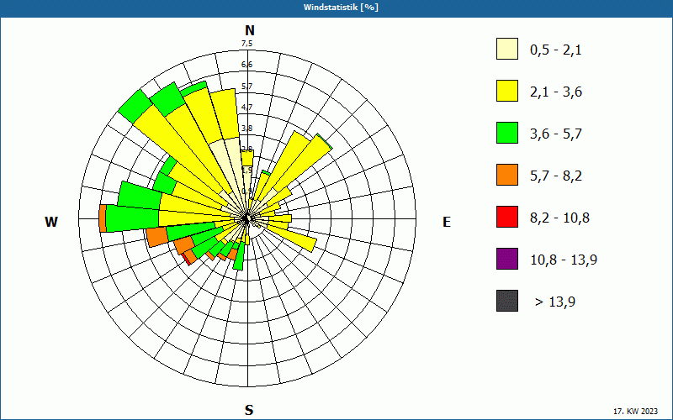
Task: Click the legend label '8,2 - 10,8'
Action: tap(559, 218)
